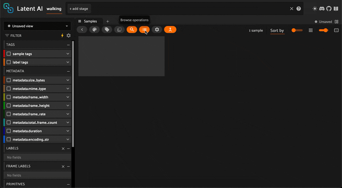Go back with the left chevron button

[82, 29]
